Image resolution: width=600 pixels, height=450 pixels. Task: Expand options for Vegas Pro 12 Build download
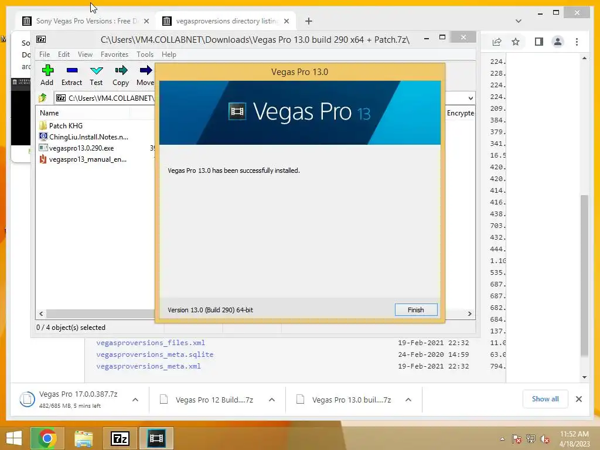[x=272, y=400]
